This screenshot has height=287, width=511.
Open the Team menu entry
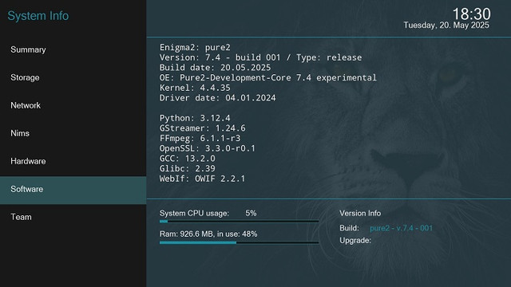(x=73, y=217)
